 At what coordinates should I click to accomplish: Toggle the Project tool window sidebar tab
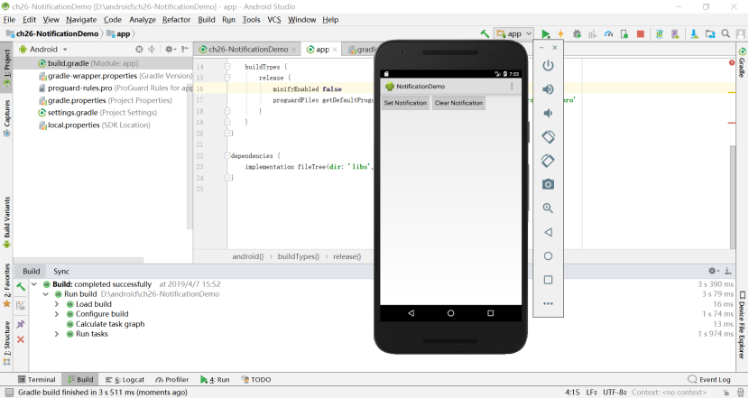point(6,61)
